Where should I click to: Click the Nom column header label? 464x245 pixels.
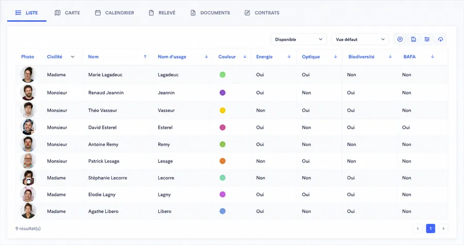[x=93, y=57]
